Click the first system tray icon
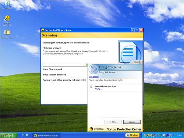The height and width of the screenshot is (138, 184). point(145,135)
